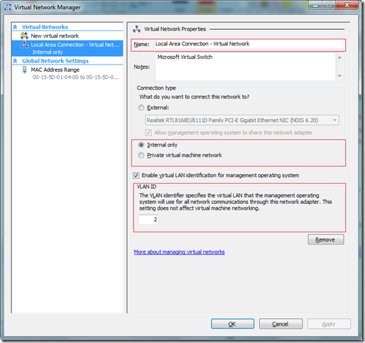
Task: Click the OK button
Action: pos(232,324)
